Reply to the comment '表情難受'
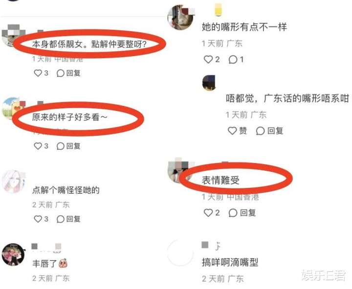This screenshot has height=289, width=352. (242, 212)
